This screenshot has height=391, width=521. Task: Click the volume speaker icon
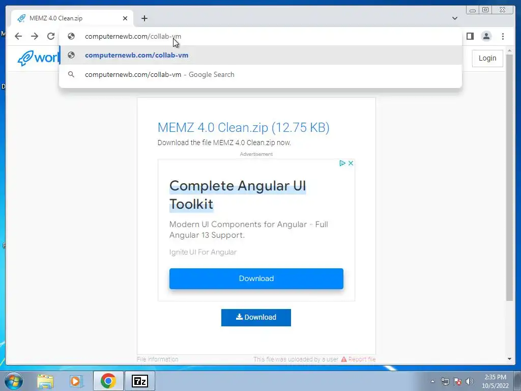coord(470,381)
